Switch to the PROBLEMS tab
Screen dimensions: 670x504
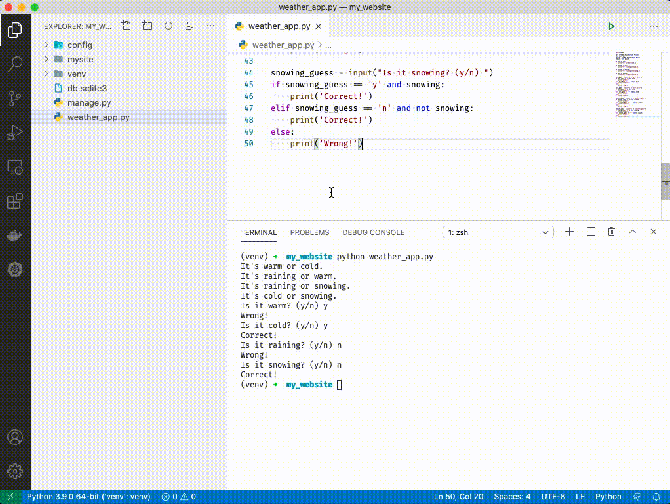(x=309, y=232)
